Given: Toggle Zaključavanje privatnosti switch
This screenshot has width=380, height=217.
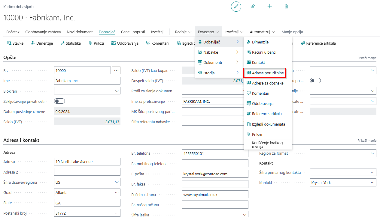Looking at the screenshot, I should click(59, 101).
